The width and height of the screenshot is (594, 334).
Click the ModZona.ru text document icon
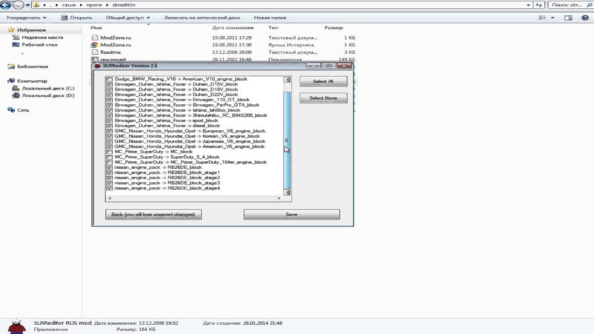coord(95,38)
